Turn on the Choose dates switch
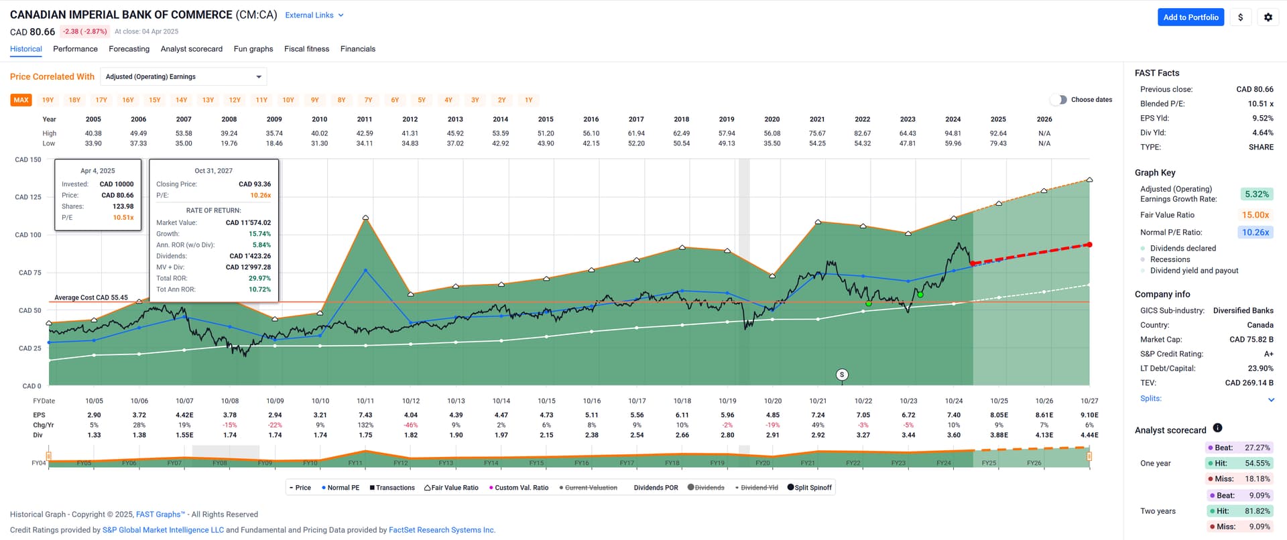Viewport: 1287px width, 540px height. tap(1058, 100)
